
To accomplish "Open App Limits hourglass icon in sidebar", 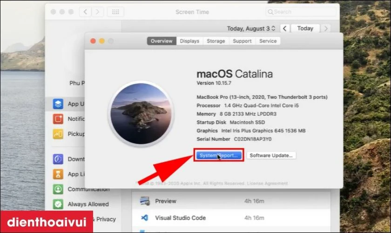I will (x=58, y=174).
